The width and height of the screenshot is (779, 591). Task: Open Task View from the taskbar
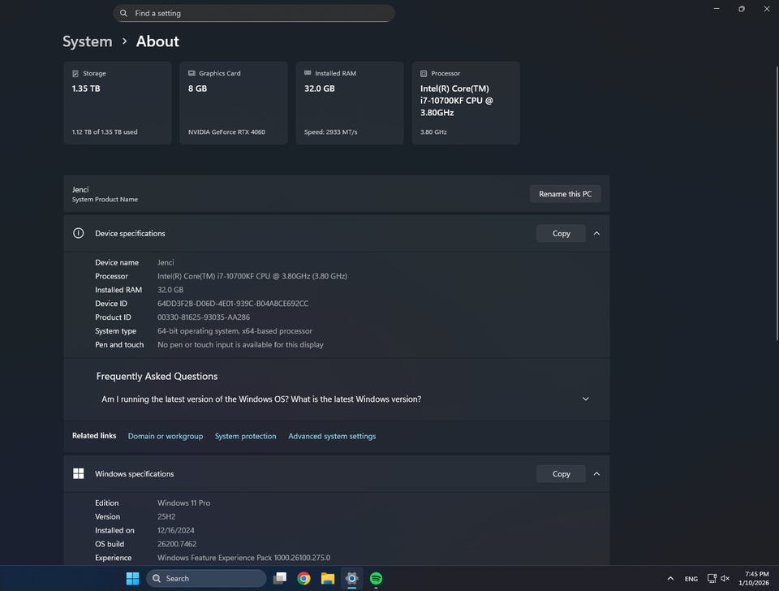coord(280,578)
